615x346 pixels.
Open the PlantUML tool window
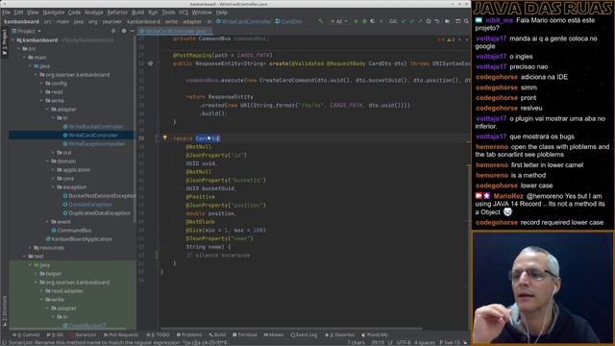coord(375,334)
